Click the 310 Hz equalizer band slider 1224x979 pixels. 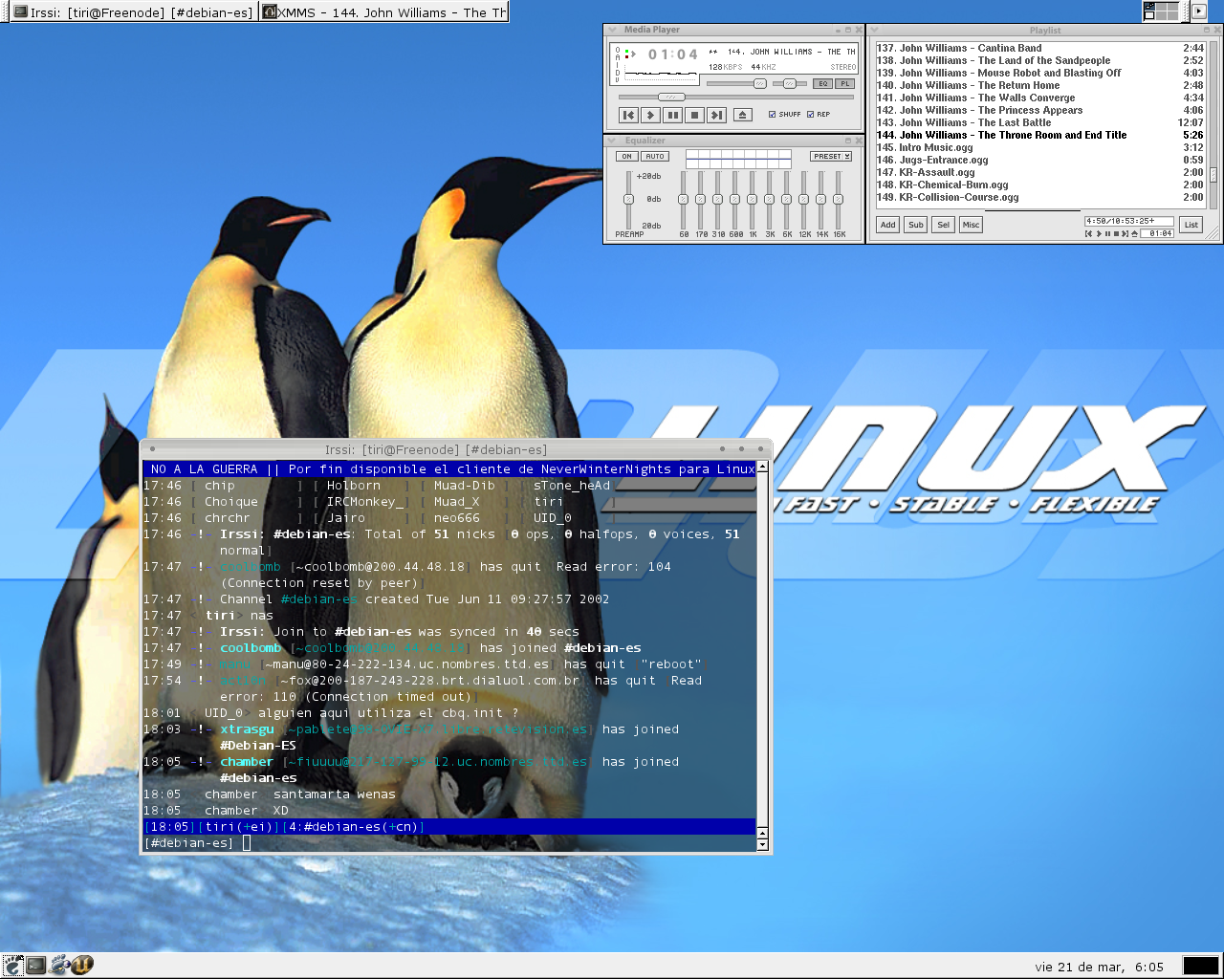pos(717,199)
